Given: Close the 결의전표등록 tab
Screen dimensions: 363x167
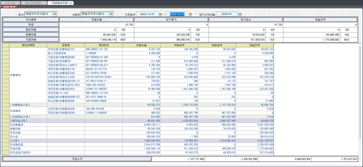Looking at the screenshot, I should click(44, 3).
